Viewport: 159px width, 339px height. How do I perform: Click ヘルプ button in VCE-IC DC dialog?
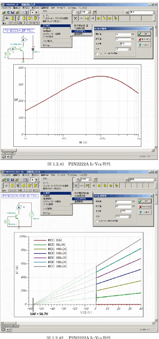tap(145, 212)
